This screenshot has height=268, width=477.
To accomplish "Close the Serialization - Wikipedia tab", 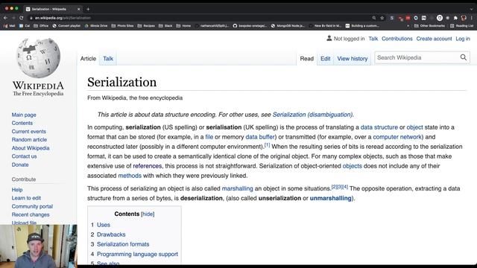I will coord(78,9).
